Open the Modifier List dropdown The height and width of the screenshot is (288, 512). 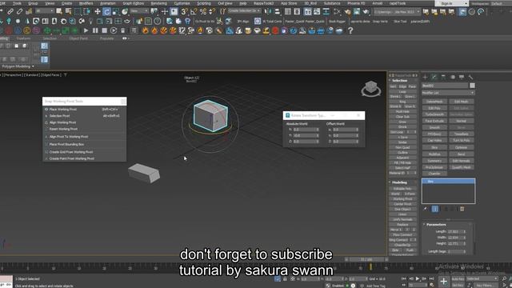click(x=448, y=93)
